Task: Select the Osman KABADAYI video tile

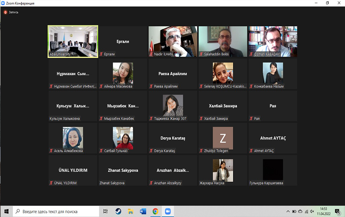Action: click(x=273, y=41)
